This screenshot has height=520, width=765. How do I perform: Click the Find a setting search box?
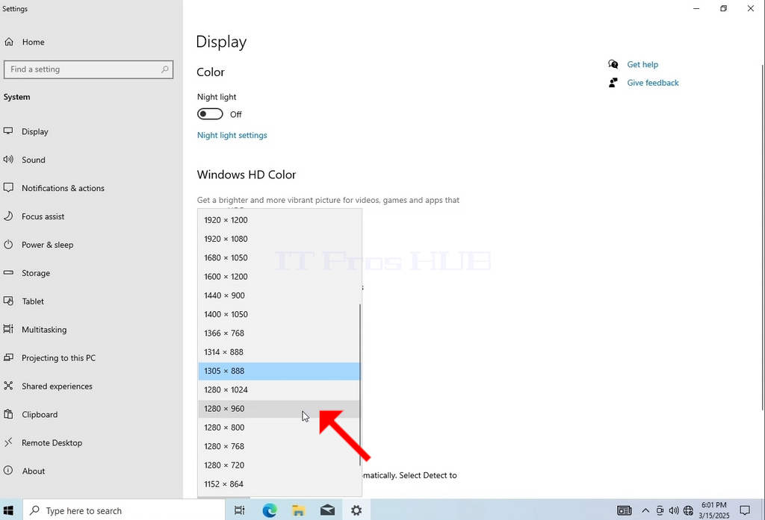[x=88, y=69]
